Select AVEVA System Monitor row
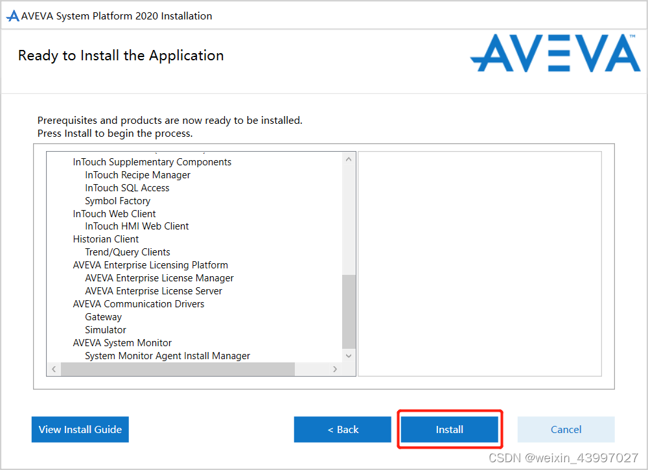The image size is (648, 470). [x=122, y=343]
